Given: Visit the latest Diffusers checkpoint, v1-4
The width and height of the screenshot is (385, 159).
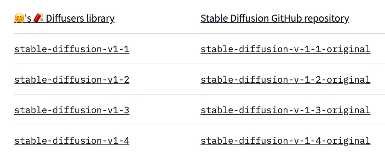Looking at the screenshot, I should tap(72, 141).
